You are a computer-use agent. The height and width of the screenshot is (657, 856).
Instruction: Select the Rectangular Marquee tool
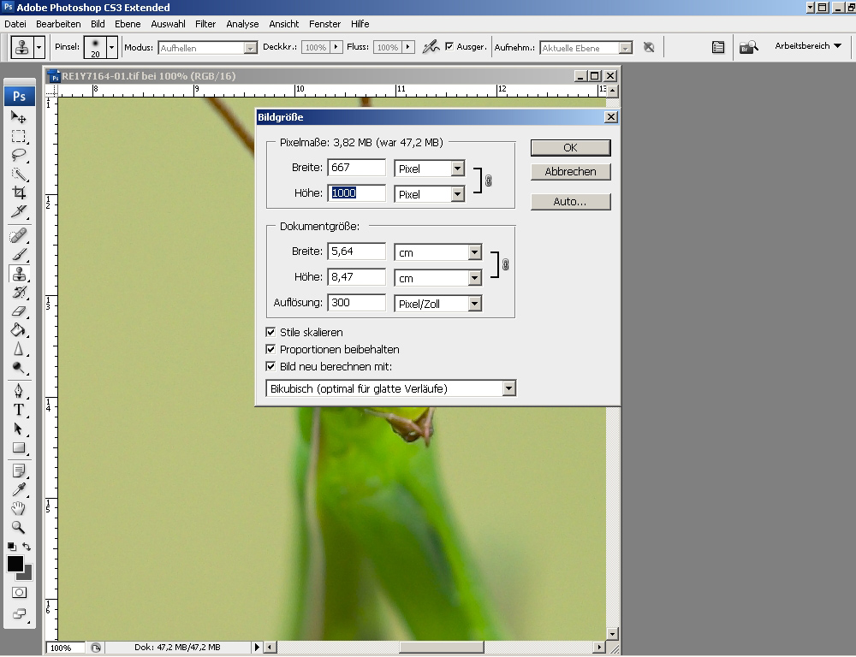(x=19, y=136)
